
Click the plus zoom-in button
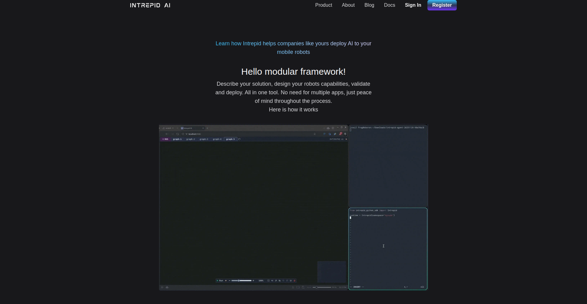[x=253, y=281]
